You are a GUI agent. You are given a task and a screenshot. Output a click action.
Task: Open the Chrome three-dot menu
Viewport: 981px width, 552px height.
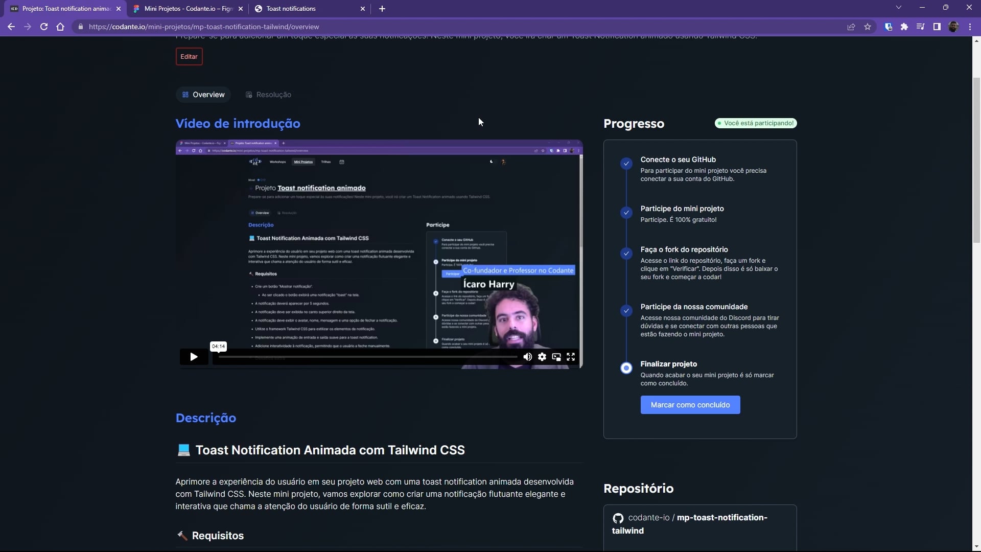tap(970, 27)
